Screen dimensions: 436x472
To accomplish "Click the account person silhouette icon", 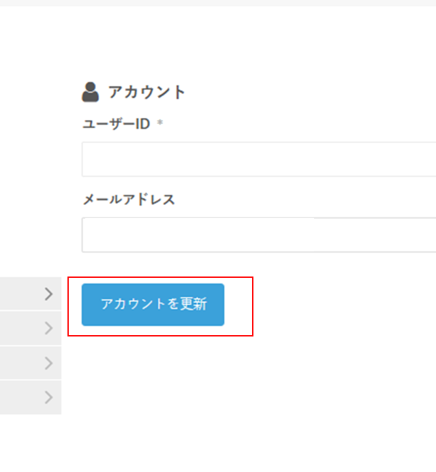I will coord(90,91).
